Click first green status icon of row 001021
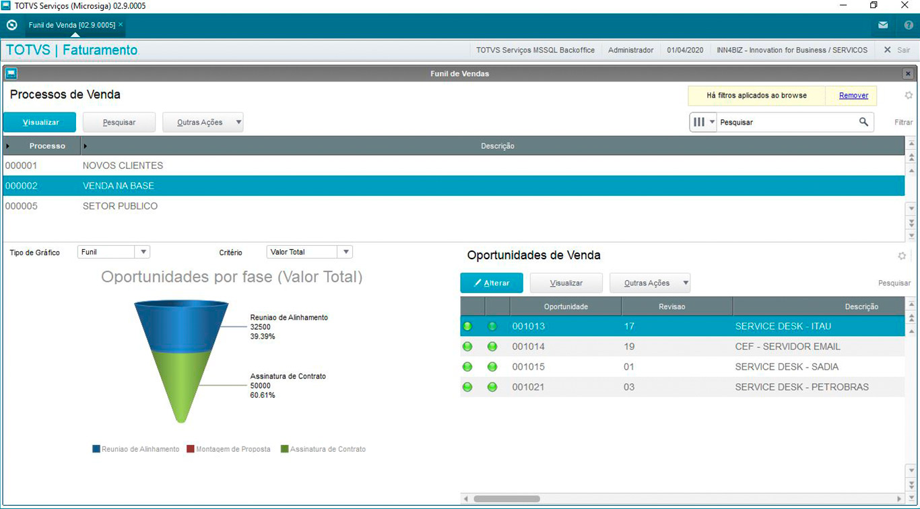The width and height of the screenshot is (920, 509). click(x=467, y=387)
